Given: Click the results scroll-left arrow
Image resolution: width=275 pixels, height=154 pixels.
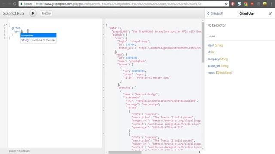Looking at the screenshot, I should [x=107, y=152].
